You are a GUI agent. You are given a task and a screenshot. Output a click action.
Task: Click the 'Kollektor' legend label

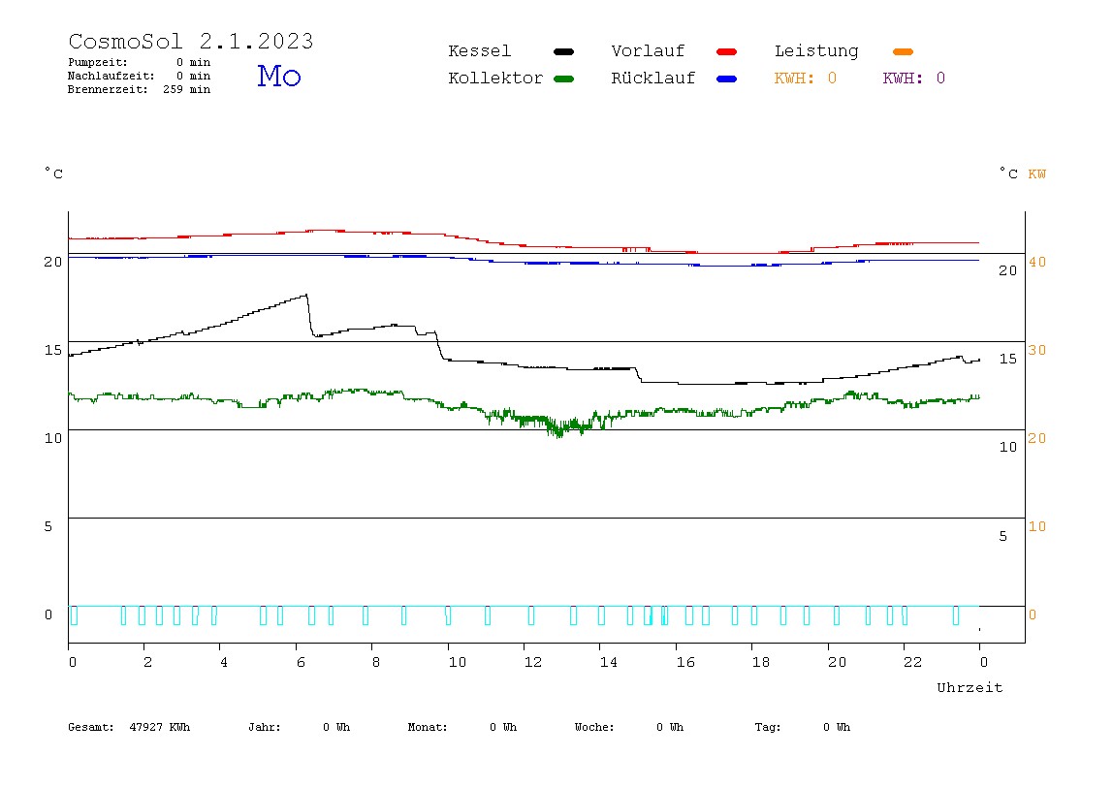(x=495, y=79)
